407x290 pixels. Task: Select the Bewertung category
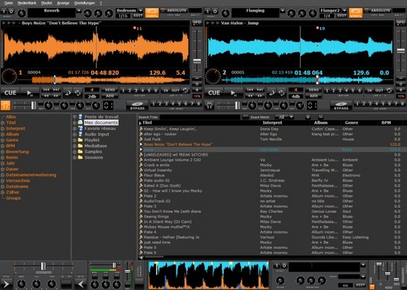18,151
